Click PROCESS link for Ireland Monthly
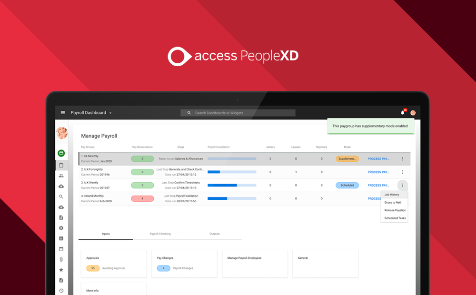 point(374,198)
